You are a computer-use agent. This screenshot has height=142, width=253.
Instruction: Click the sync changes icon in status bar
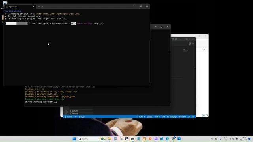pyautogui.click(x=76, y=117)
